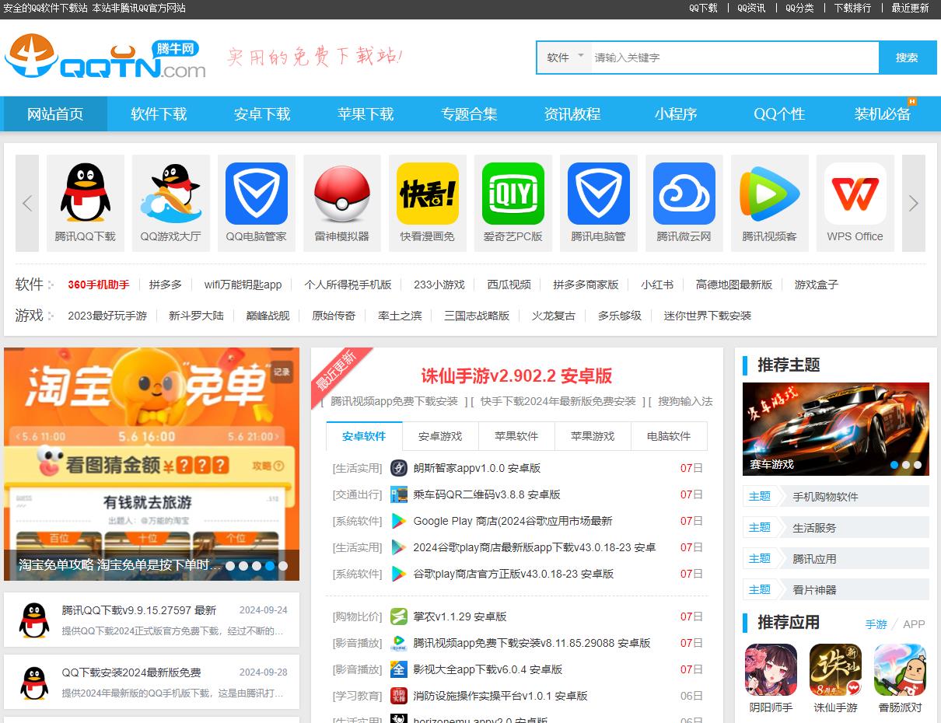The height and width of the screenshot is (723, 941).
Task: Click the 掌农 app icon
Action: coord(399,616)
